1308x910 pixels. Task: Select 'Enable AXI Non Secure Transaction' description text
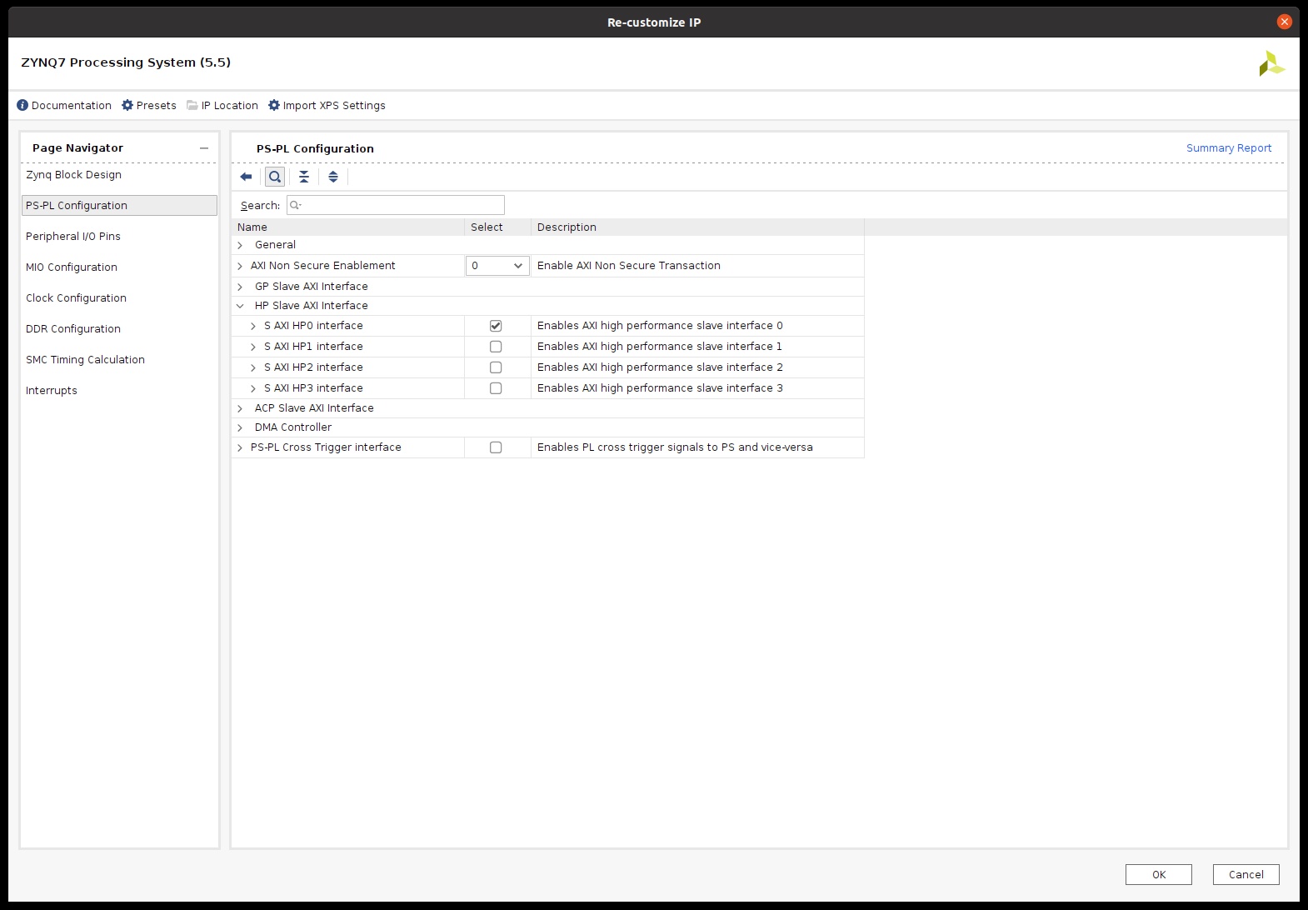click(x=629, y=265)
